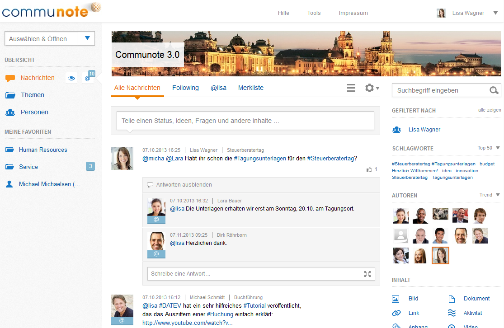Viewport: 504px width, 328px height.
Task: Open the gear settings dropdown
Action: tap(372, 88)
